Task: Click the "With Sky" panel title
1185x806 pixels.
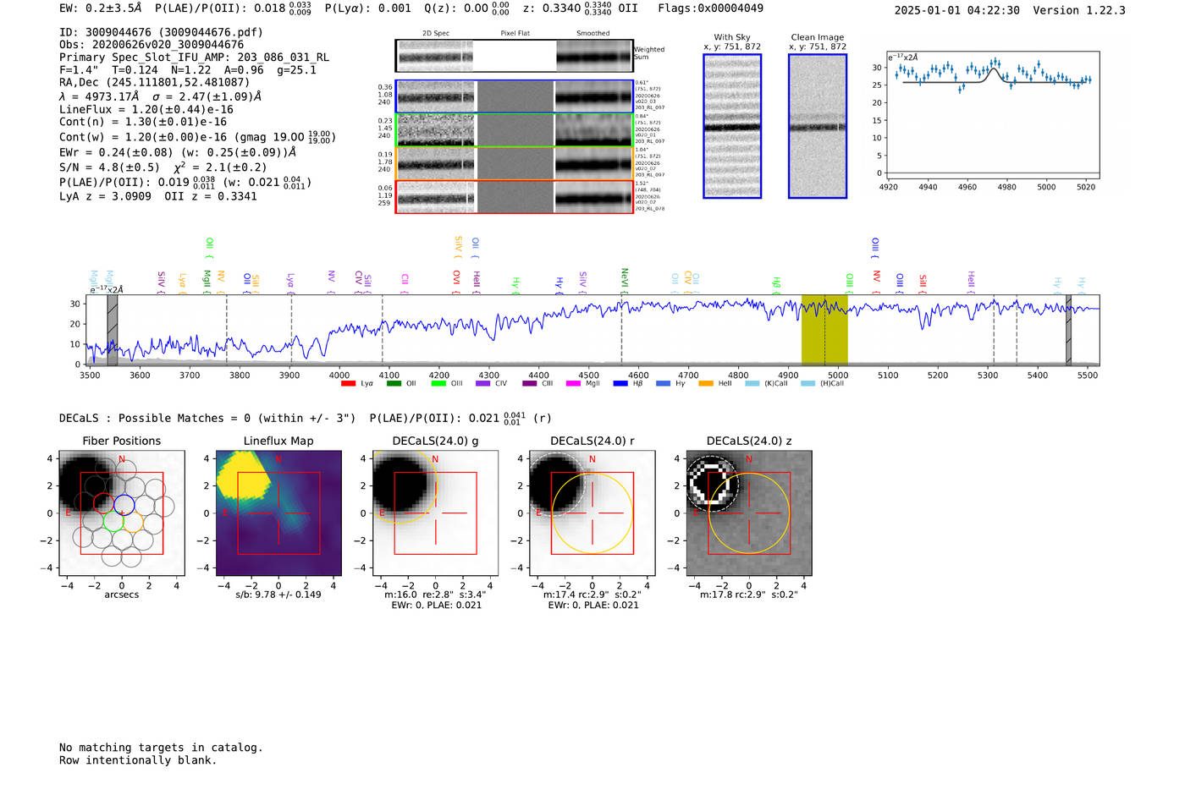Action: point(732,37)
